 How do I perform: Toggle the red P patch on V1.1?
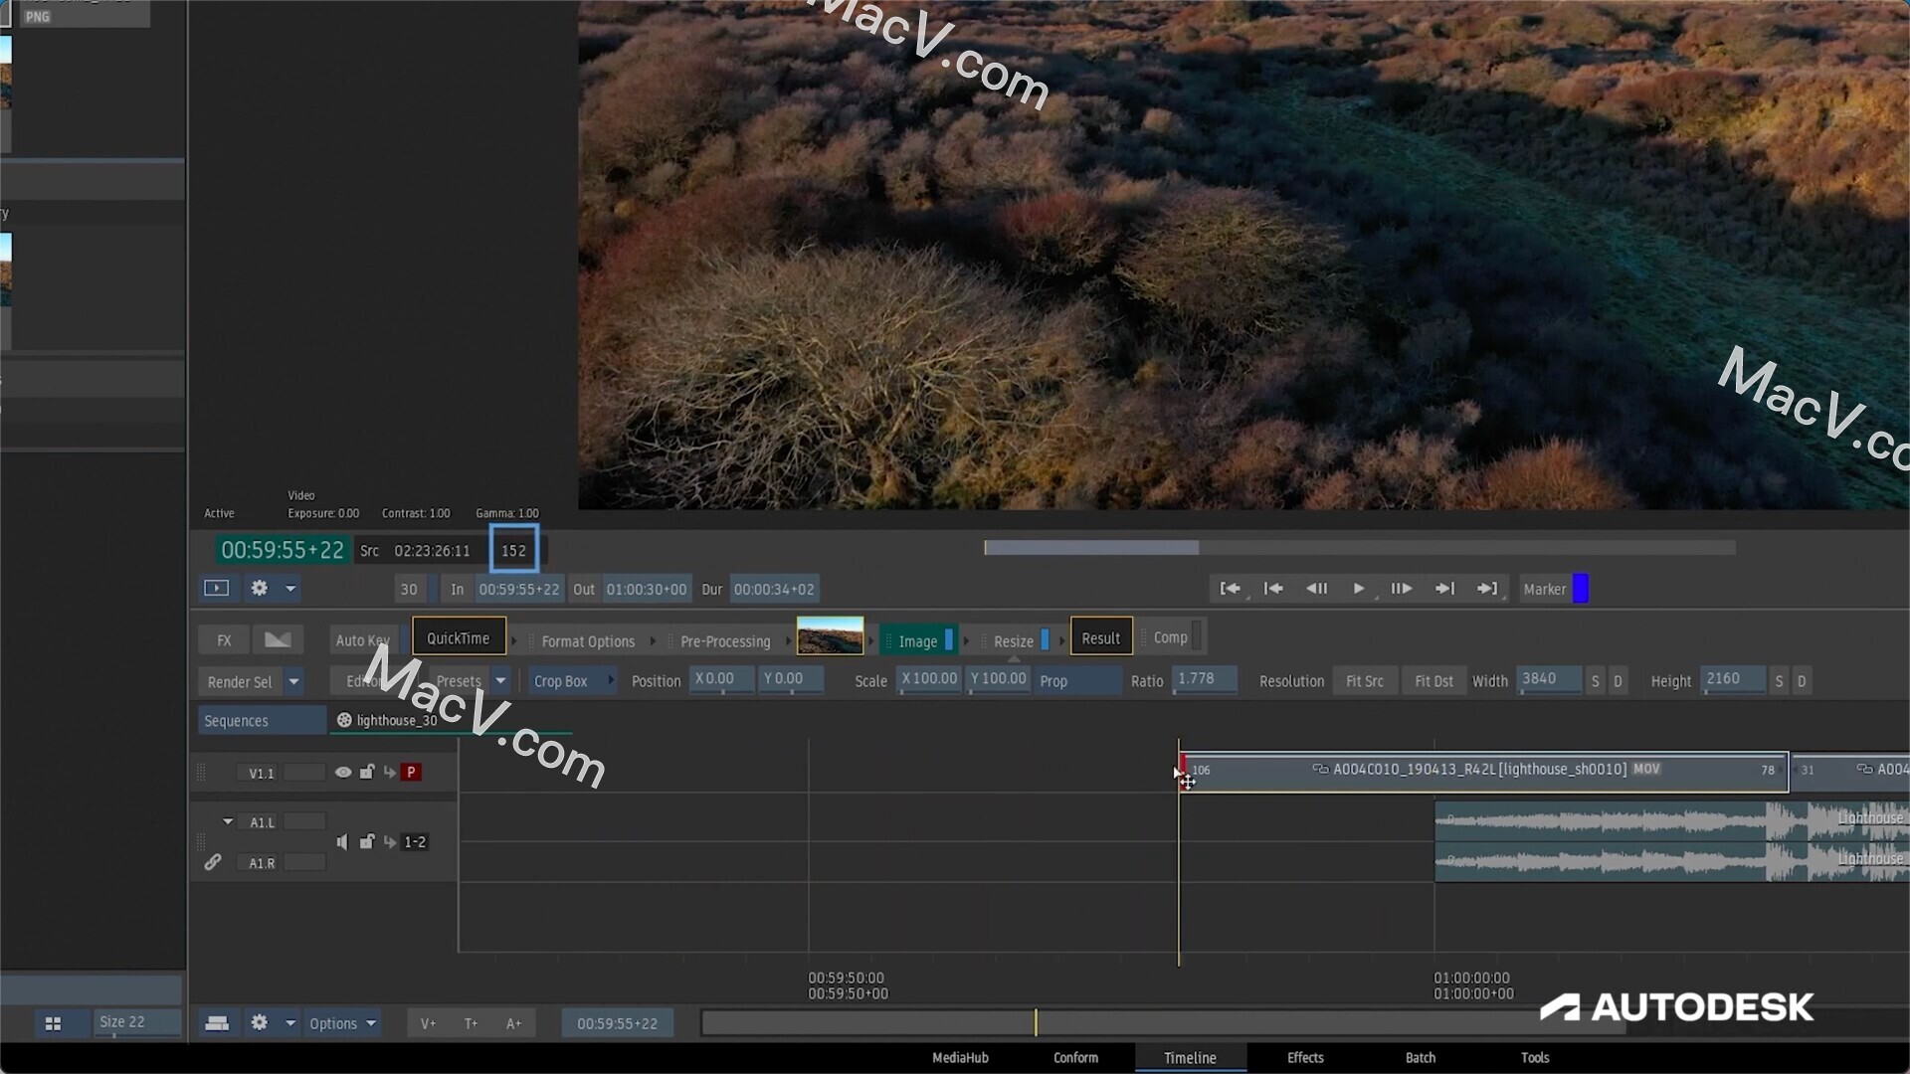click(x=411, y=772)
